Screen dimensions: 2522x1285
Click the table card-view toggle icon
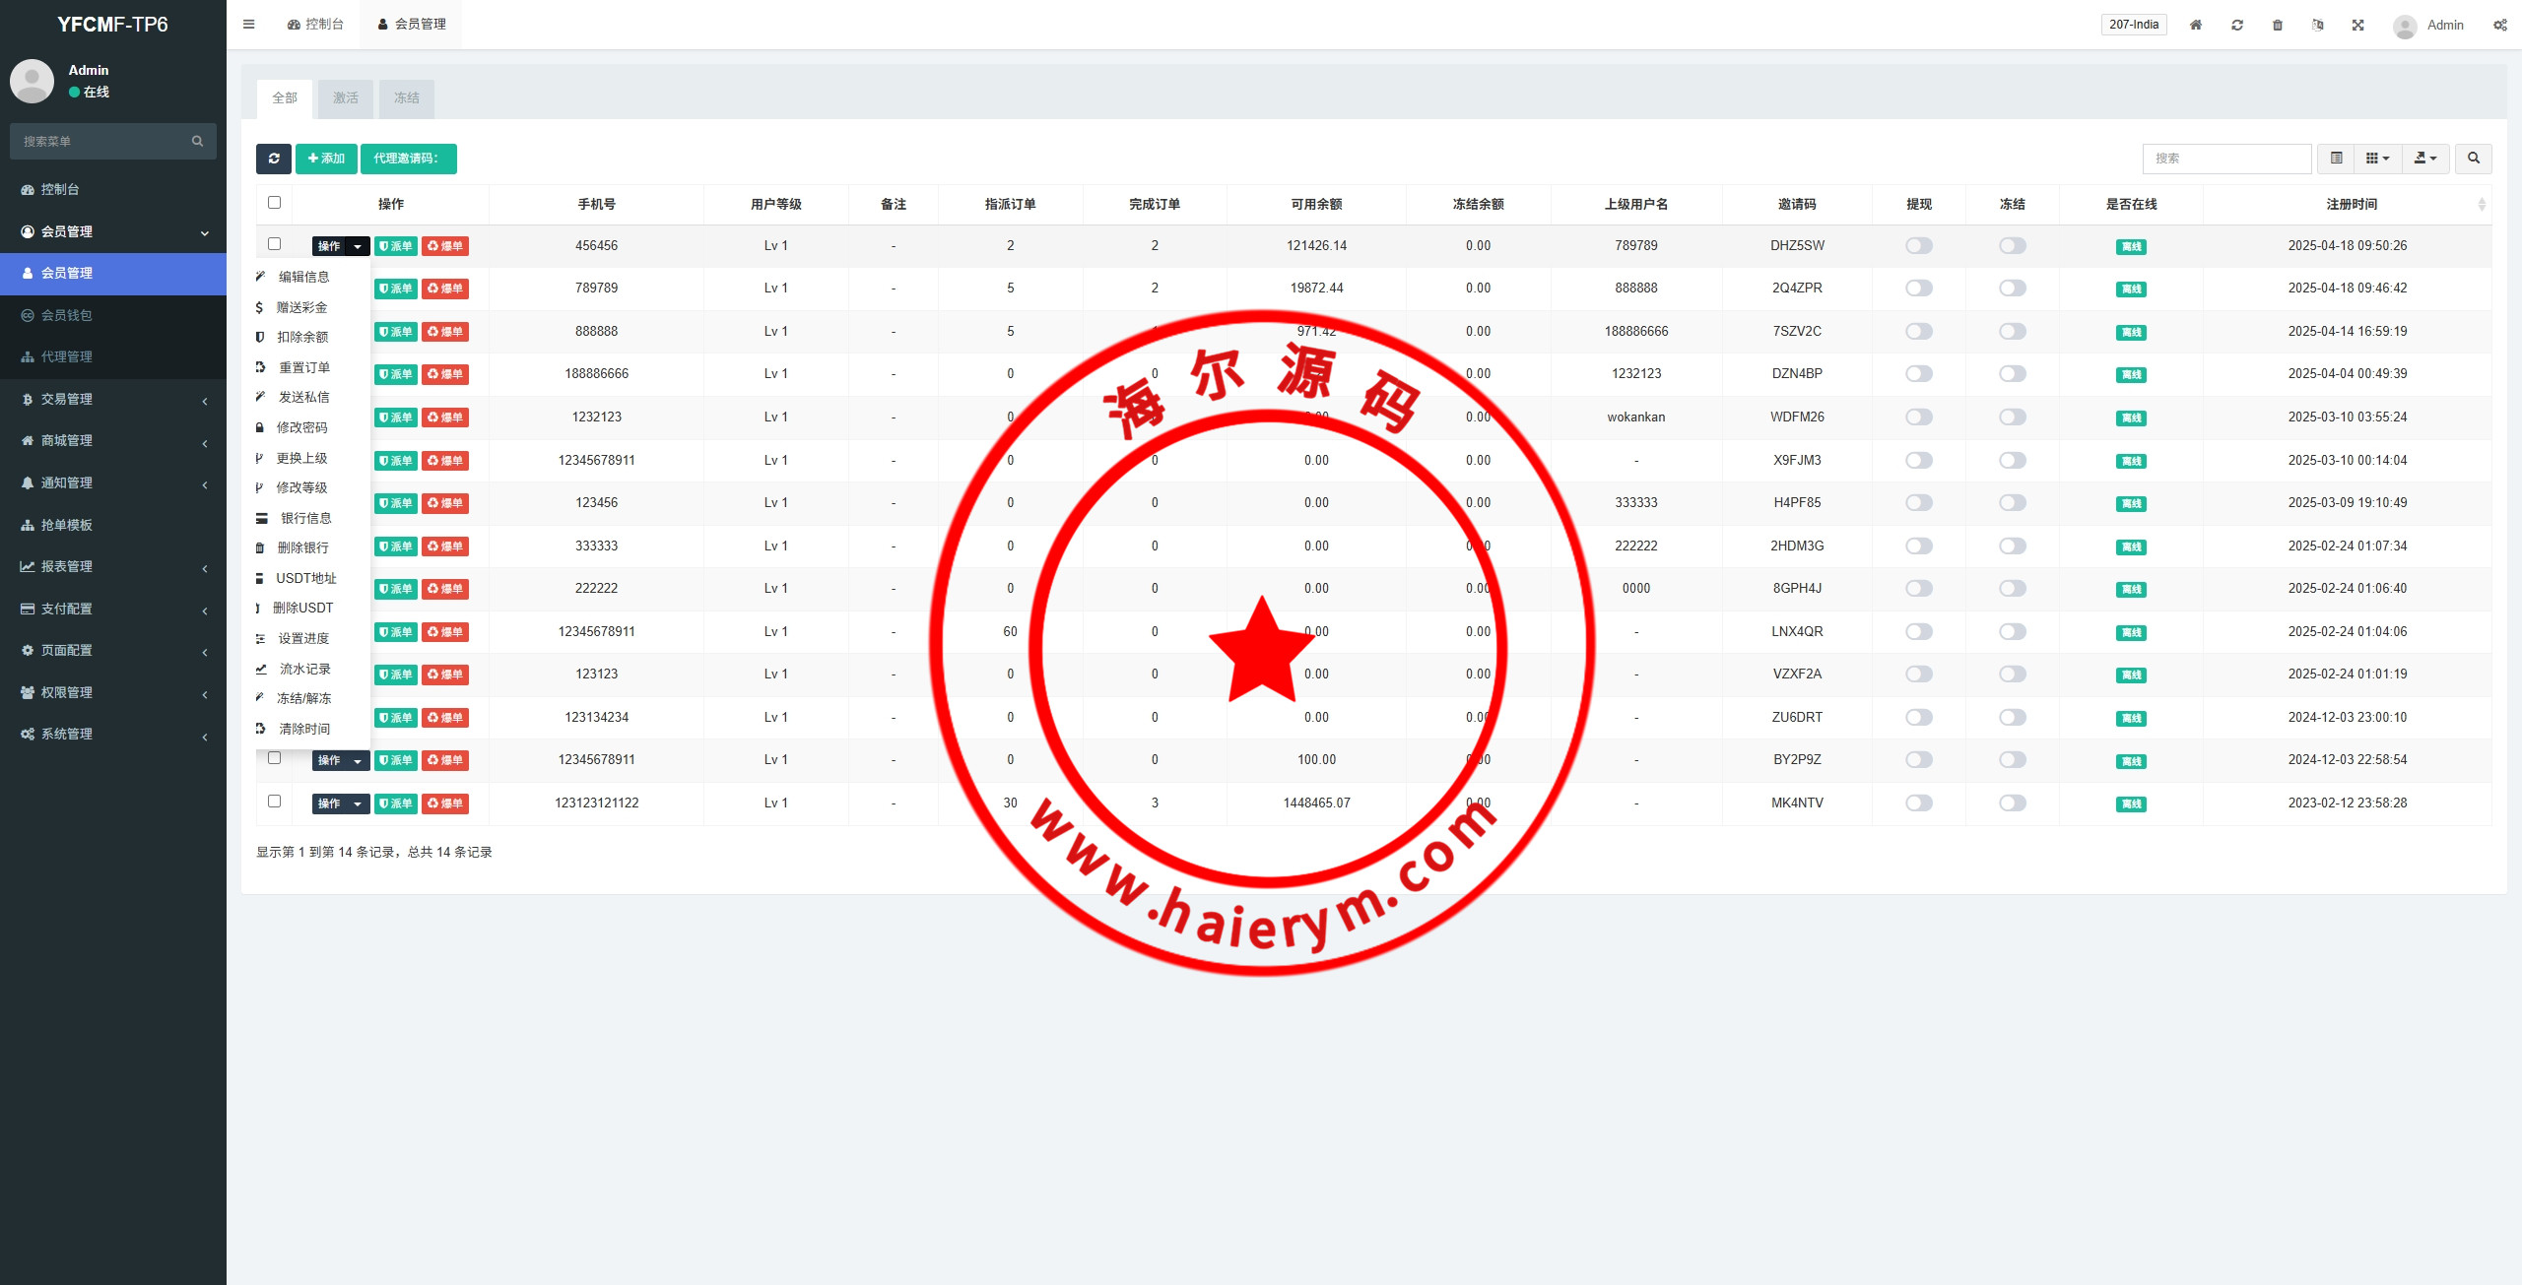(x=2336, y=159)
